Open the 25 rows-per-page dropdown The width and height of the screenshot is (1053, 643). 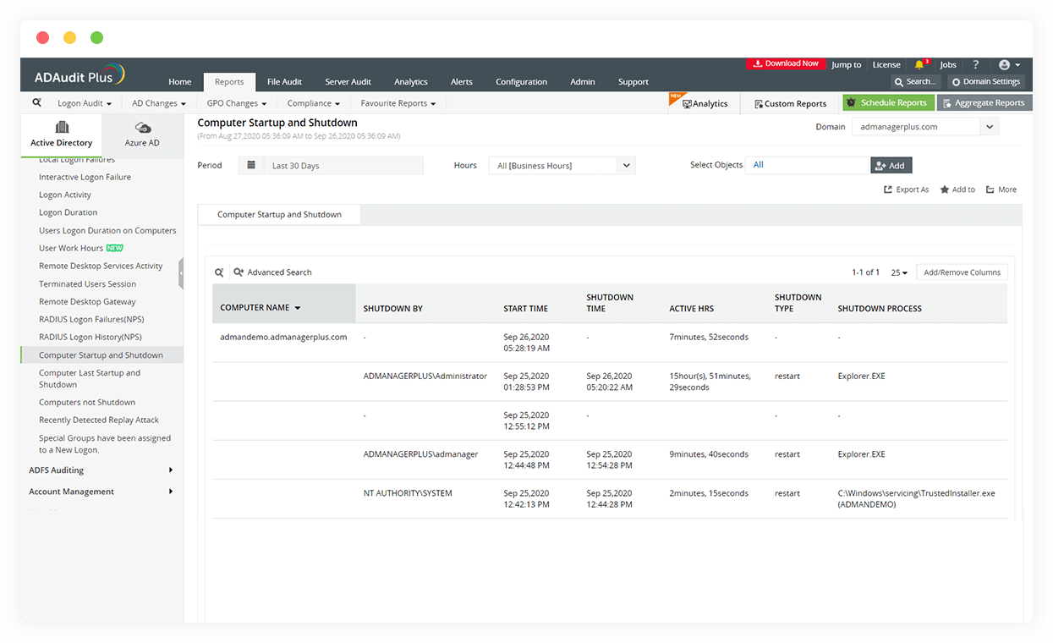(x=899, y=272)
